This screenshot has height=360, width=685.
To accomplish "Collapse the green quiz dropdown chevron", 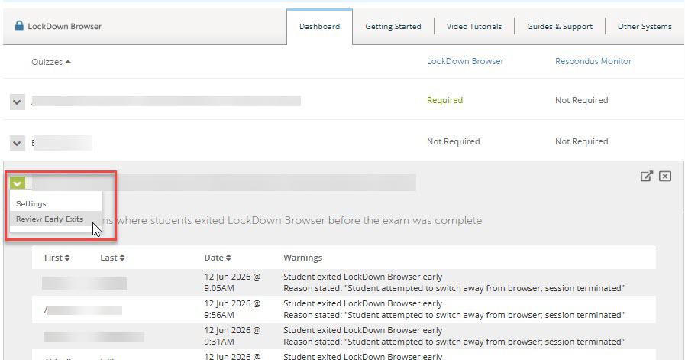I will pos(18,183).
